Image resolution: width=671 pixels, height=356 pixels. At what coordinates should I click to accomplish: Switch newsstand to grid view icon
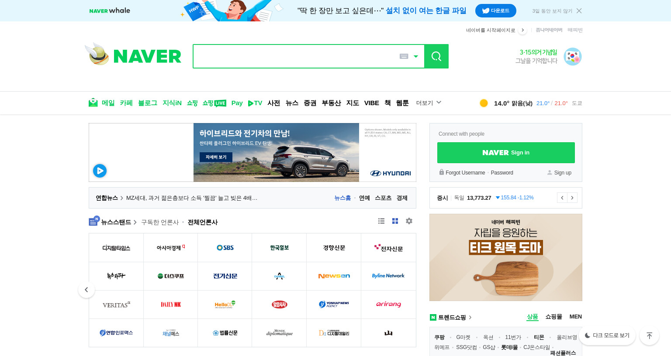tap(395, 221)
